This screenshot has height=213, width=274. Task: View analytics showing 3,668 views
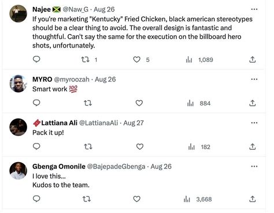198,199
